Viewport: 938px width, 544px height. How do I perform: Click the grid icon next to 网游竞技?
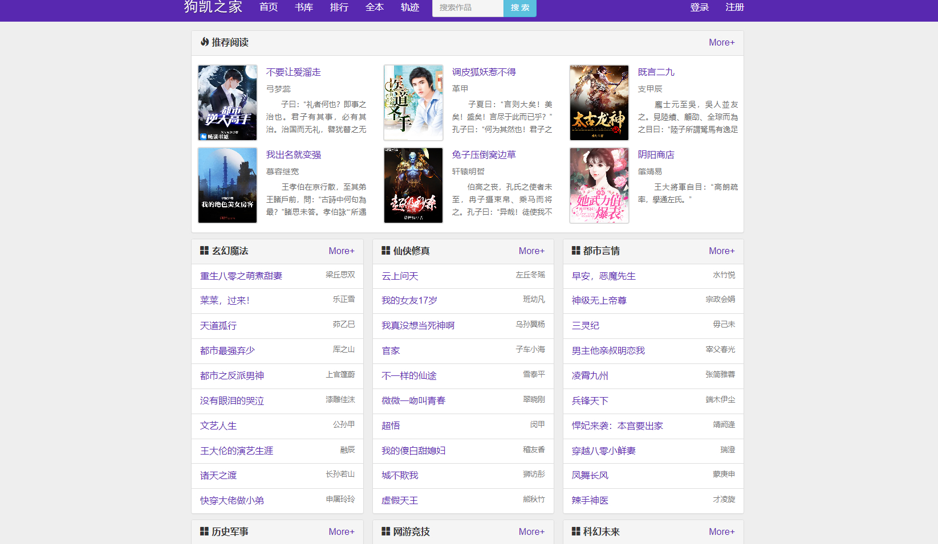[385, 531]
